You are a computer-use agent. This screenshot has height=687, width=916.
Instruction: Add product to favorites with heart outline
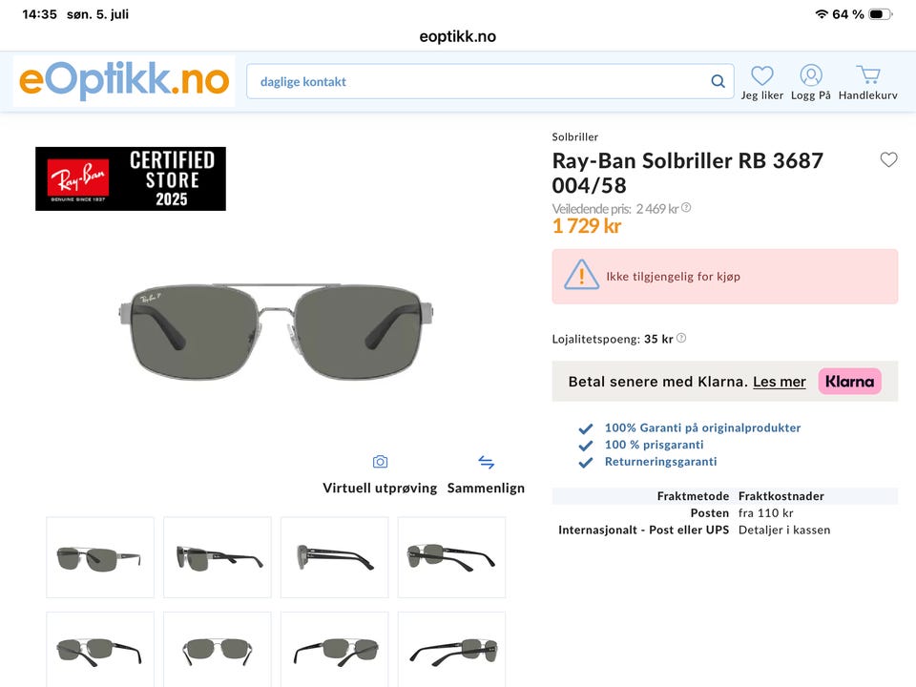point(888,159)
